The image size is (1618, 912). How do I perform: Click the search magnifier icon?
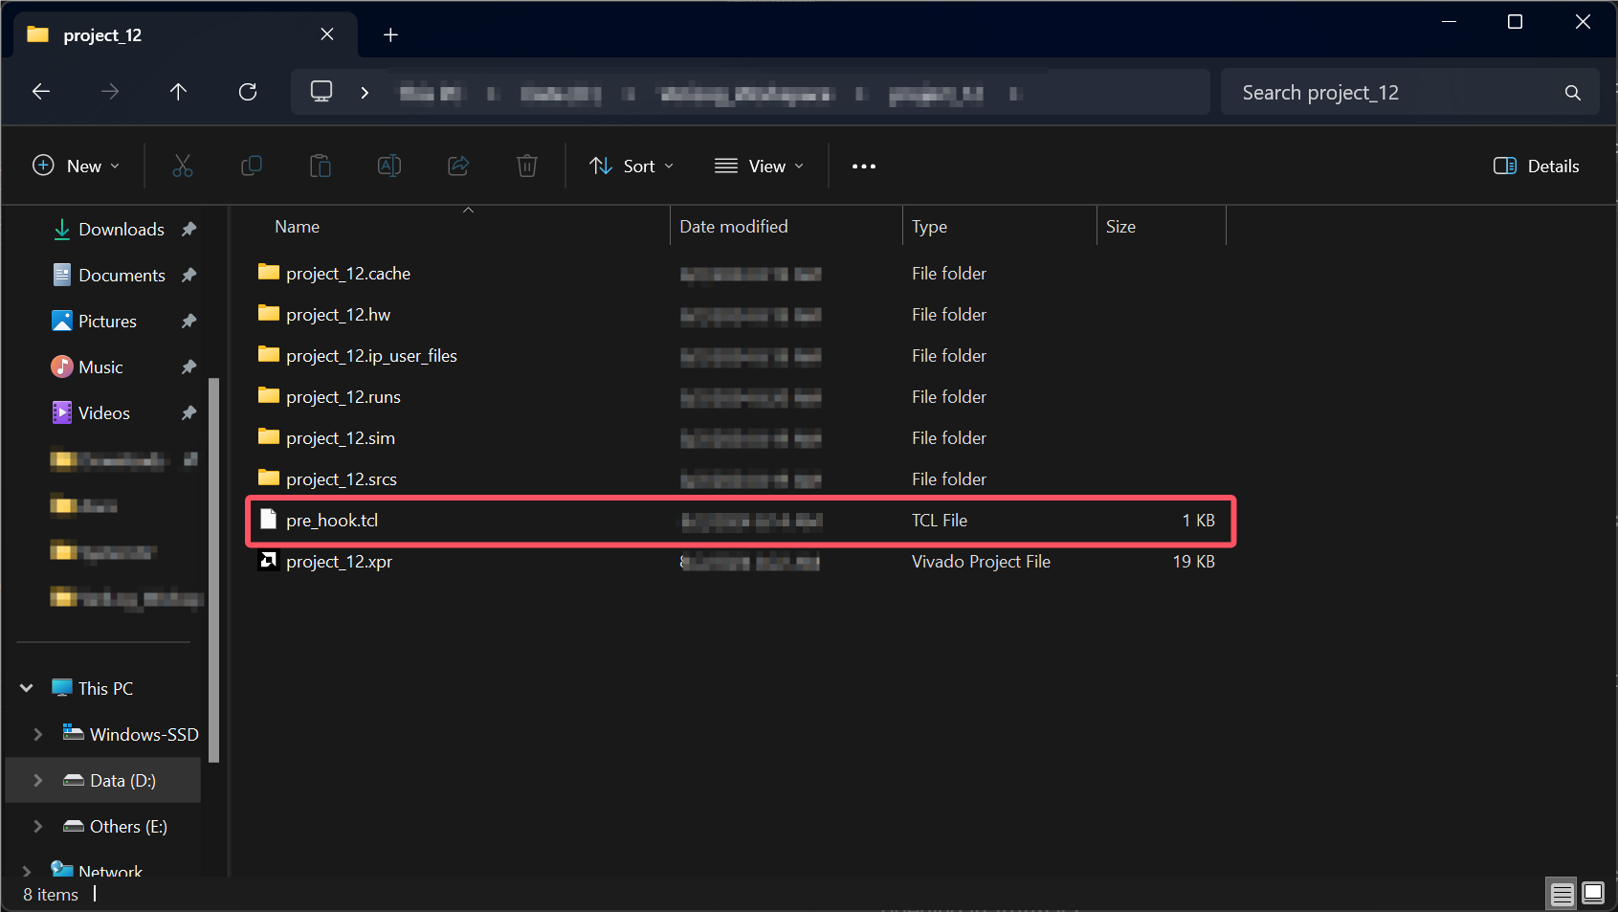point(1572,93)
